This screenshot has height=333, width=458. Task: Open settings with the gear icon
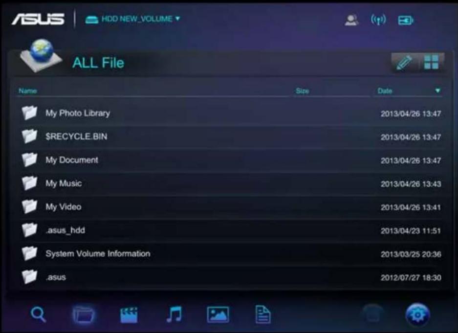pyautogui.click(x=418, y=315)
